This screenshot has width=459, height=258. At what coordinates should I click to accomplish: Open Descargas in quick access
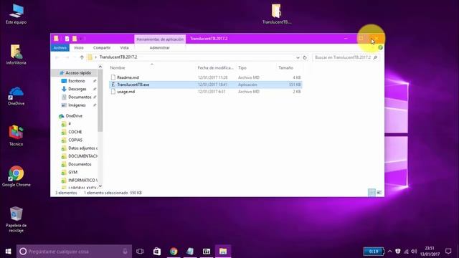coord(77,89)
